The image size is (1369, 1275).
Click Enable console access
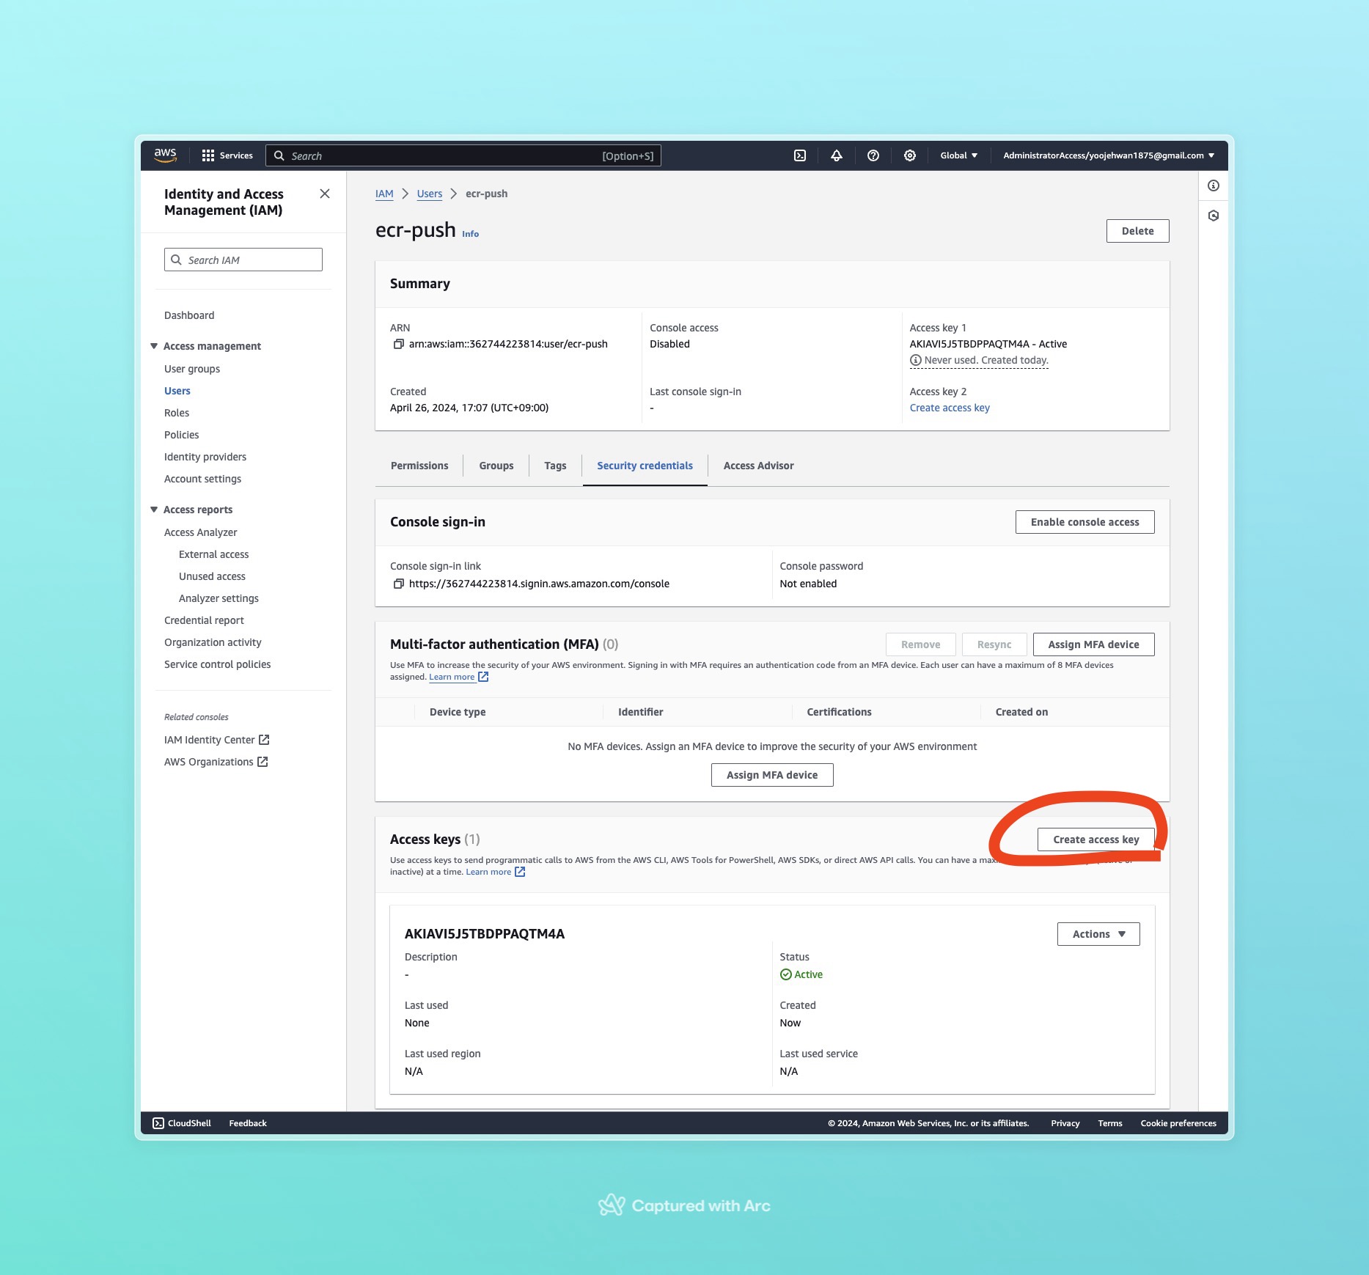[x=1085, y=522]
